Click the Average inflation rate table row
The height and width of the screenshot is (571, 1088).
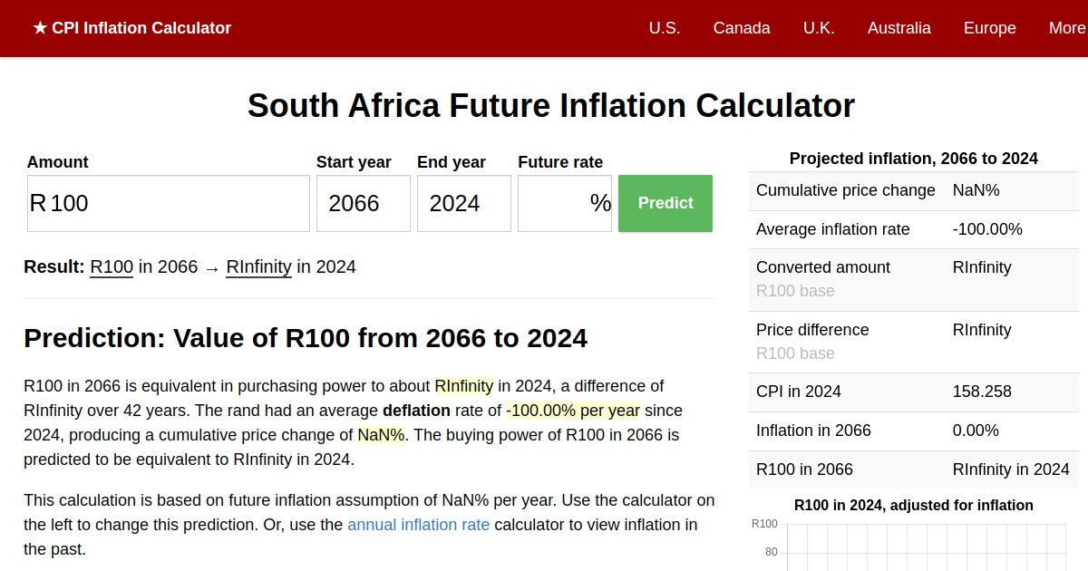click(x=914, y=229)
